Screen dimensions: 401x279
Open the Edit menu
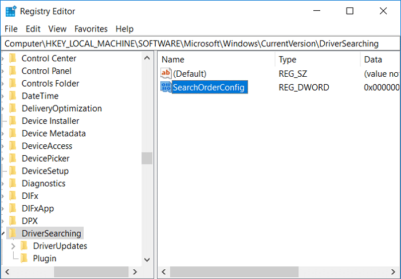tap(33, 29)
